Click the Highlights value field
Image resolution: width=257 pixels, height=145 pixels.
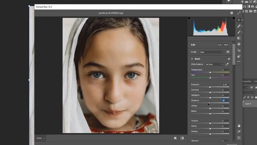pyautogui.click(x=225, y=95)
